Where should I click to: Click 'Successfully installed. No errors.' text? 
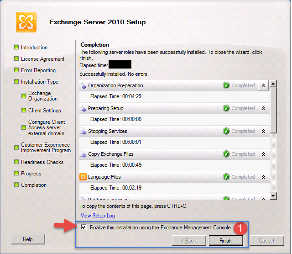click(114, 74)
